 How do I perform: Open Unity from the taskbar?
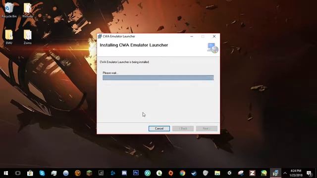229,173
